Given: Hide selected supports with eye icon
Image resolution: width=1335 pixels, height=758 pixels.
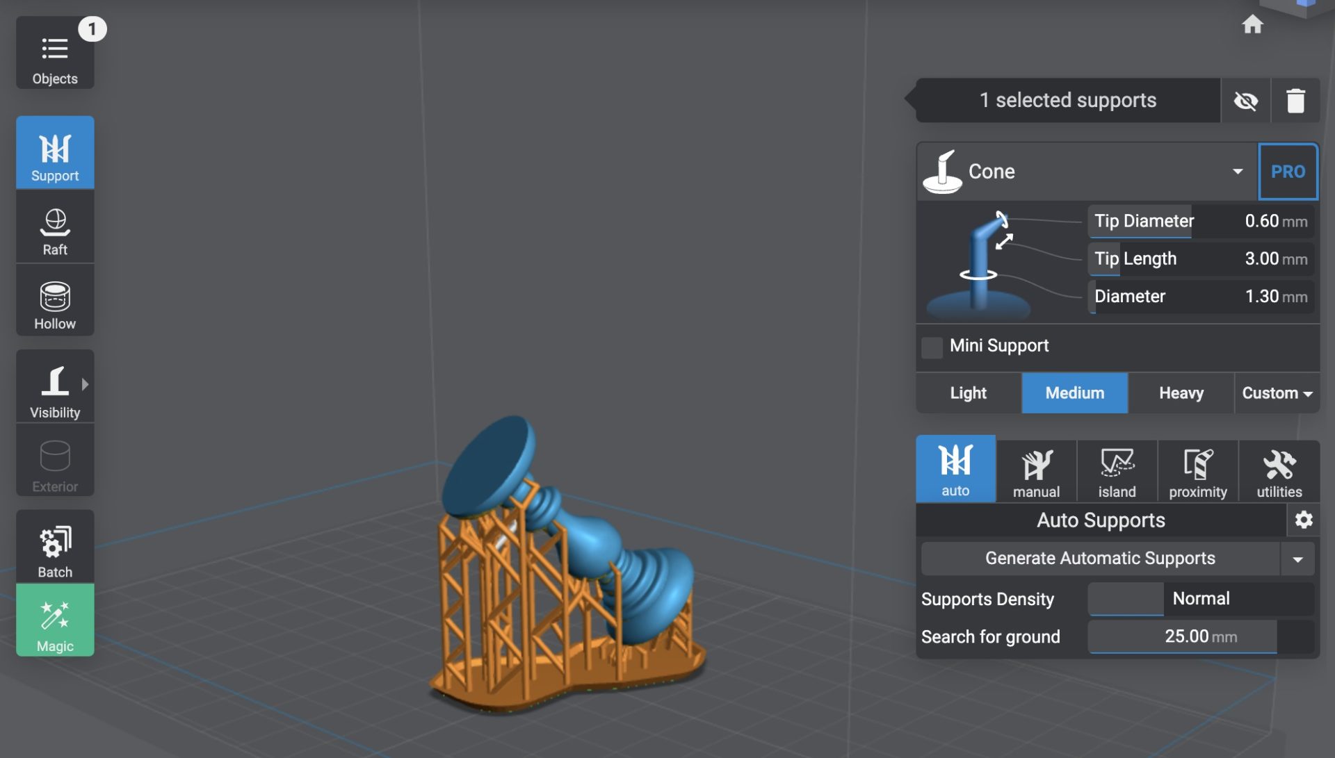Looking at the screenshot, I should [1245, 101].
